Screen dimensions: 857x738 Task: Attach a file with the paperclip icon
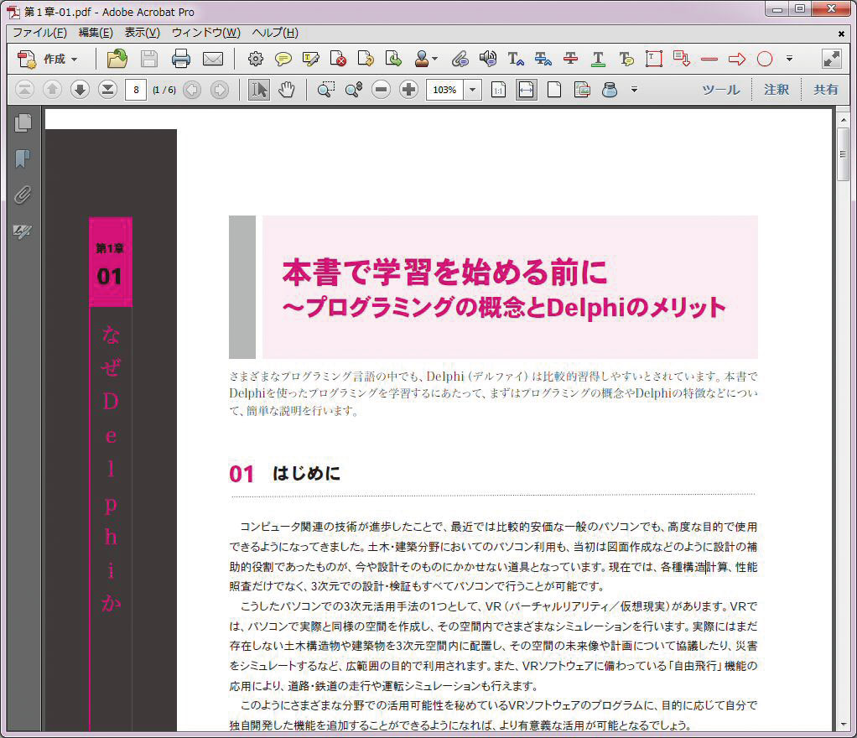(460, 59)
